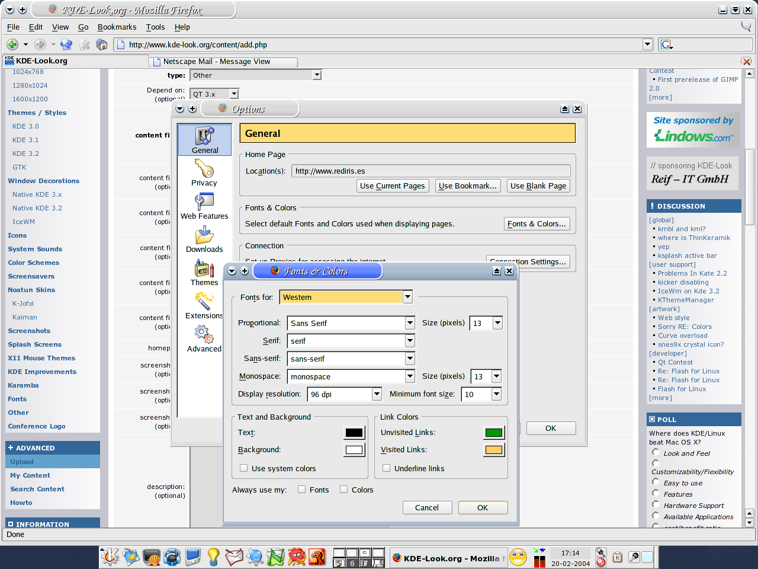The image size is (758, 569).
Task: Select the Look and Feel poll option
Action: click(656, 452)
